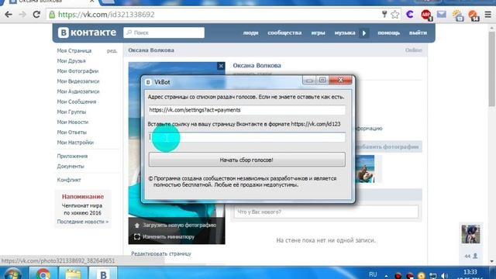Image resolution: width=496 pixels, height=279 pixels.
Task: Open 'помощь' in VK header
Action: coord(389,33)
